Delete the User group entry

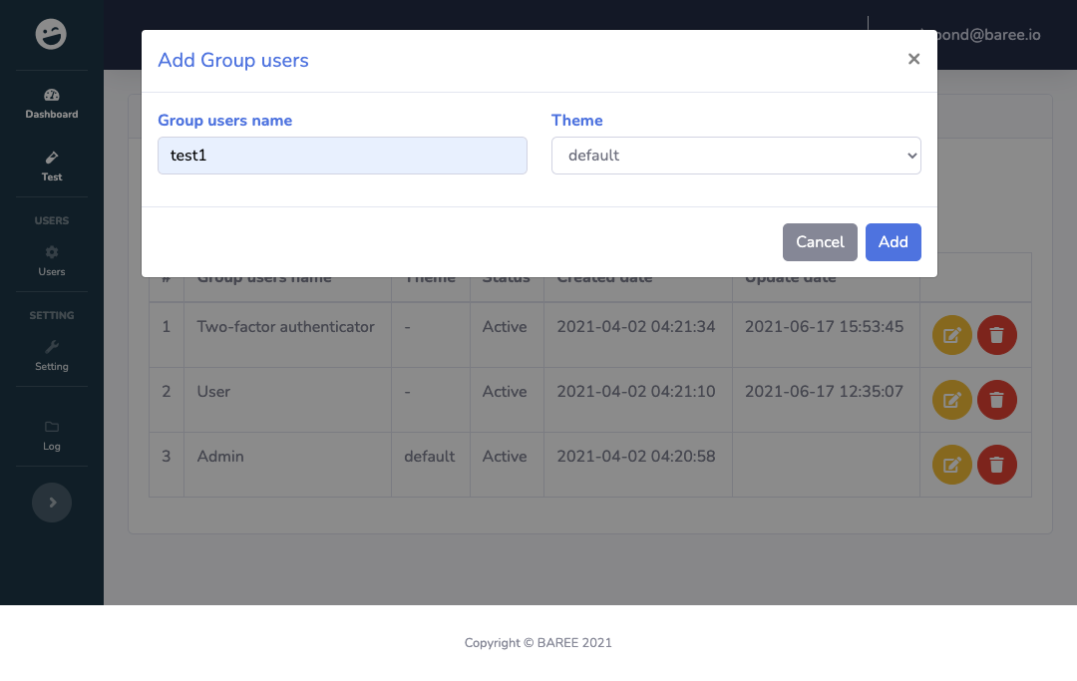[996, 400]
